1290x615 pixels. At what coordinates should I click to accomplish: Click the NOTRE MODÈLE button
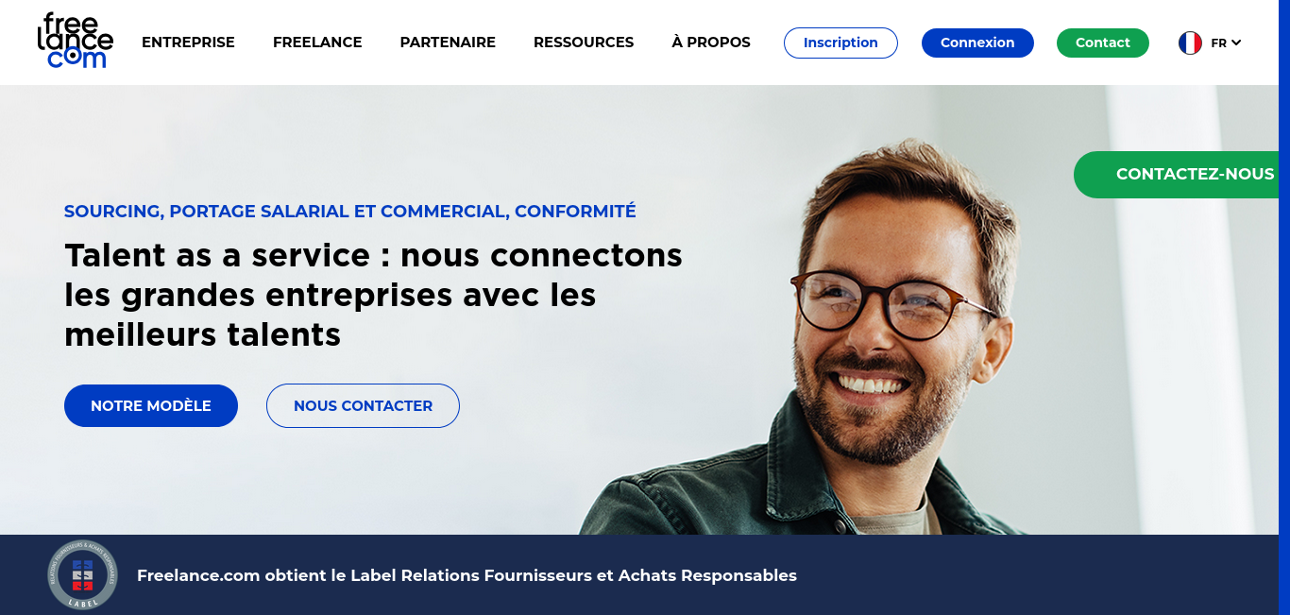point(151,405)
